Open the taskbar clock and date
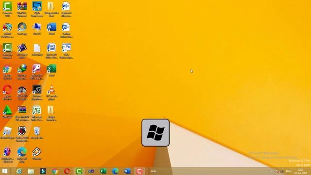Screen dimensions: 311x175 point(300,171)
